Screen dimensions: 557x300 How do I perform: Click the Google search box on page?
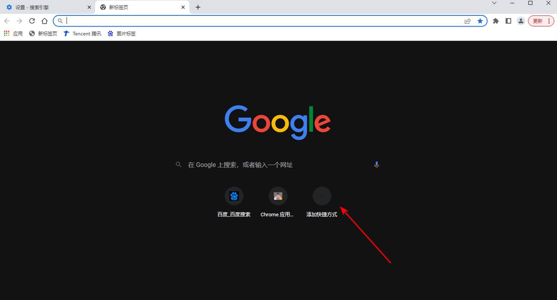(x=278, y=165)
